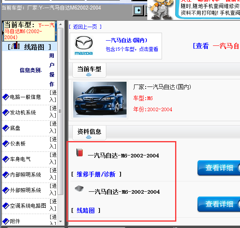Select 电路一般信息 in the category list
The width and height of the screenshot is (240, 228).
pos(25,97)
